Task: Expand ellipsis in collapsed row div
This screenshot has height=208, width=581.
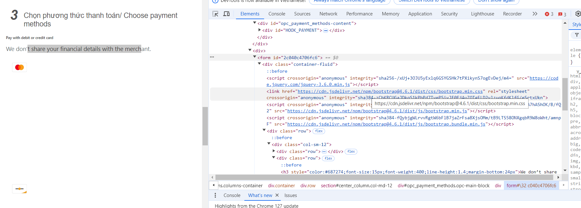Action: click(x=324, y=152)
